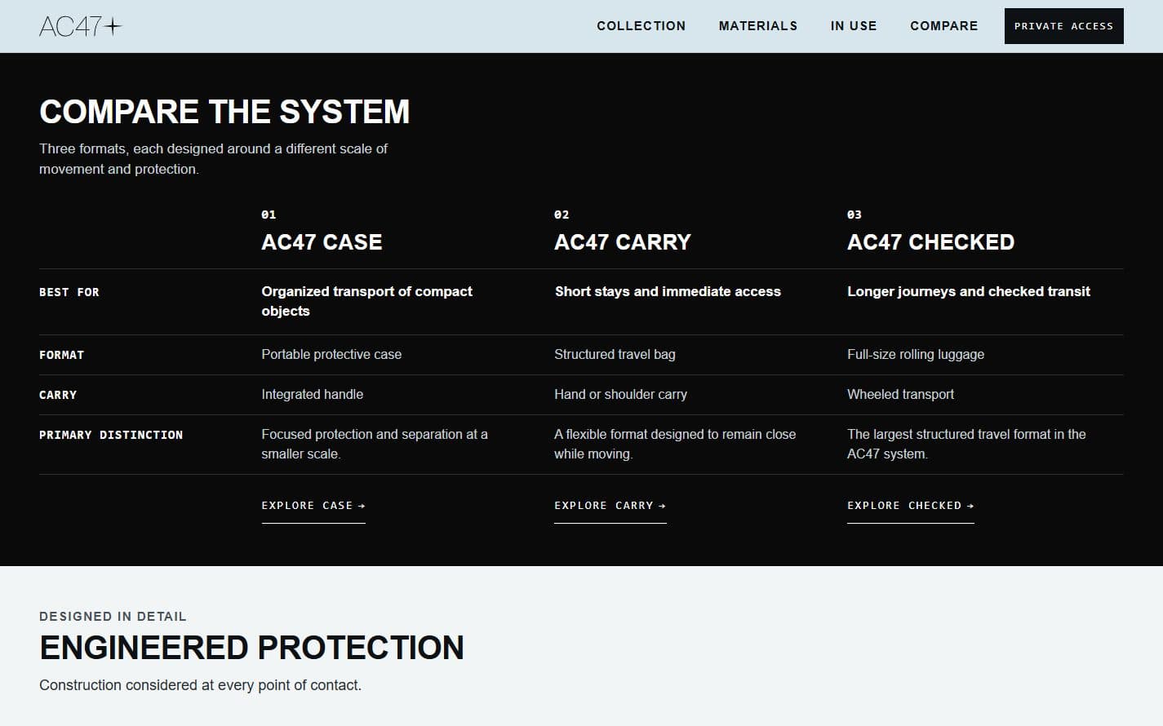Click the 01 column number

click(269, 215)
